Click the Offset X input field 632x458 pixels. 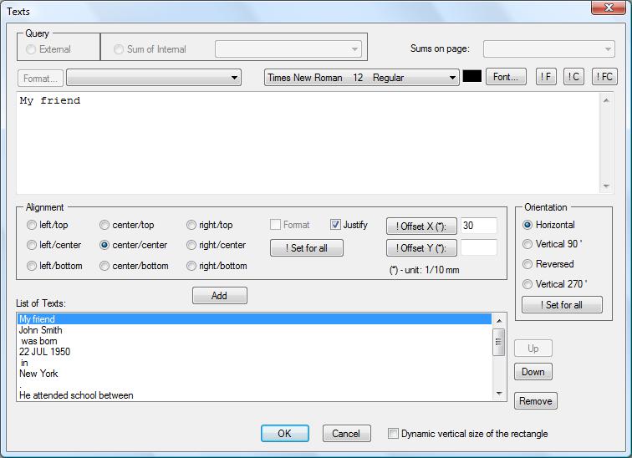478,226
